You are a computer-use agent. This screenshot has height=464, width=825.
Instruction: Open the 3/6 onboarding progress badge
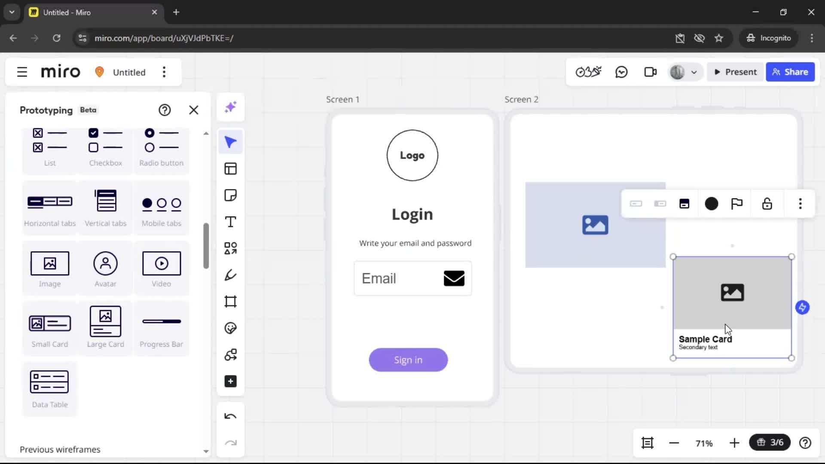(770, 443)
